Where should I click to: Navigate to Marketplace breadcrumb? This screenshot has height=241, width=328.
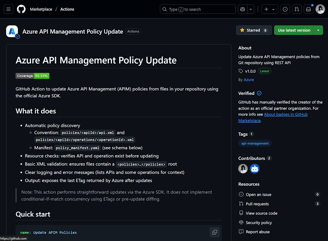41,9
